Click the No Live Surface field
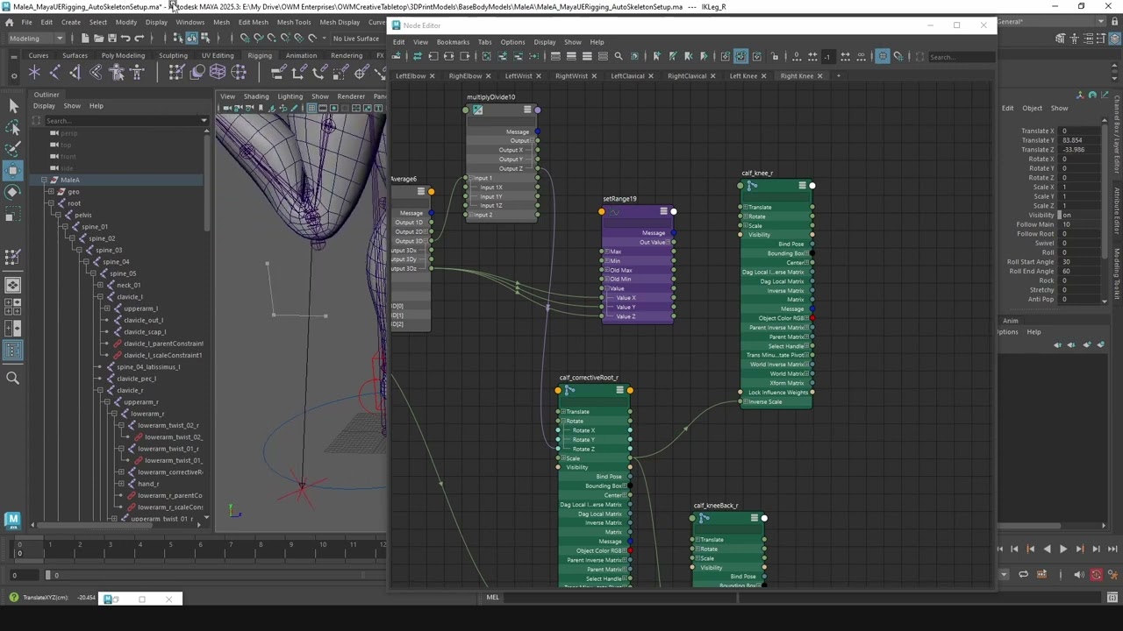 point(356,39)
